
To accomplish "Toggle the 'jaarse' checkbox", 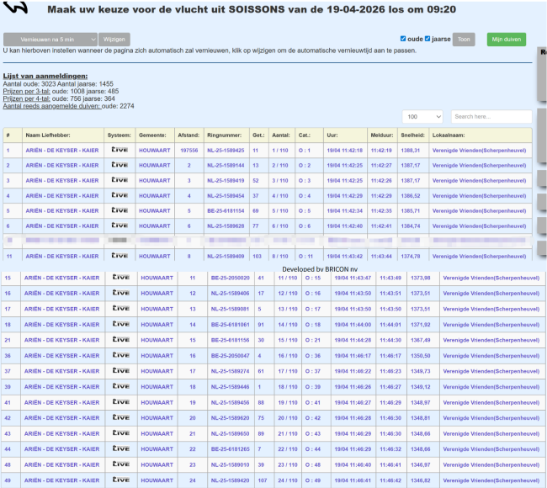I will (428, 39).
